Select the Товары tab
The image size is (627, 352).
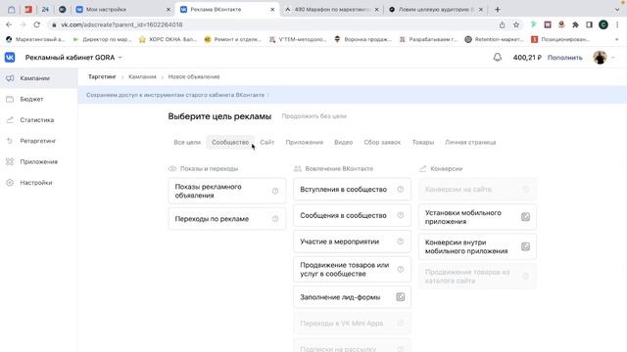[423, 142]
